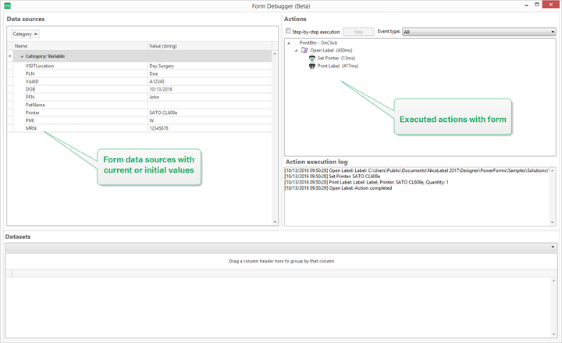Click the Form Debugger app icon

click(x=7, y=5)
